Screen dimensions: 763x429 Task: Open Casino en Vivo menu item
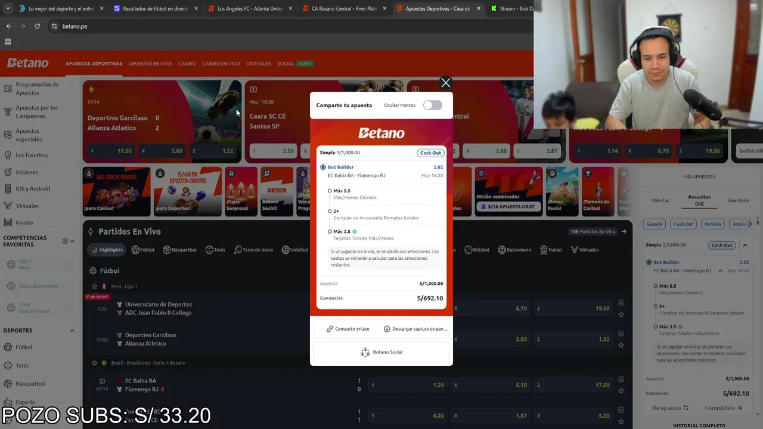221,64
